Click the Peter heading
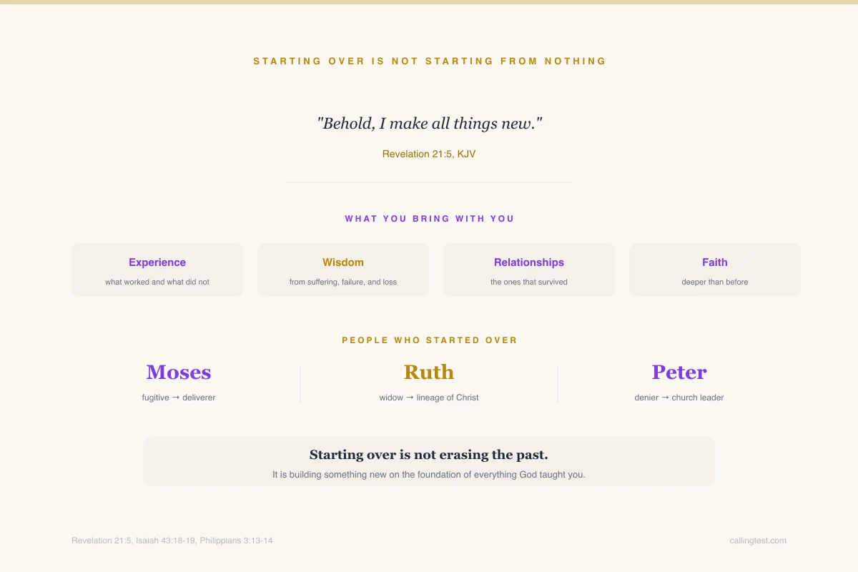 [x=679, y=373]
